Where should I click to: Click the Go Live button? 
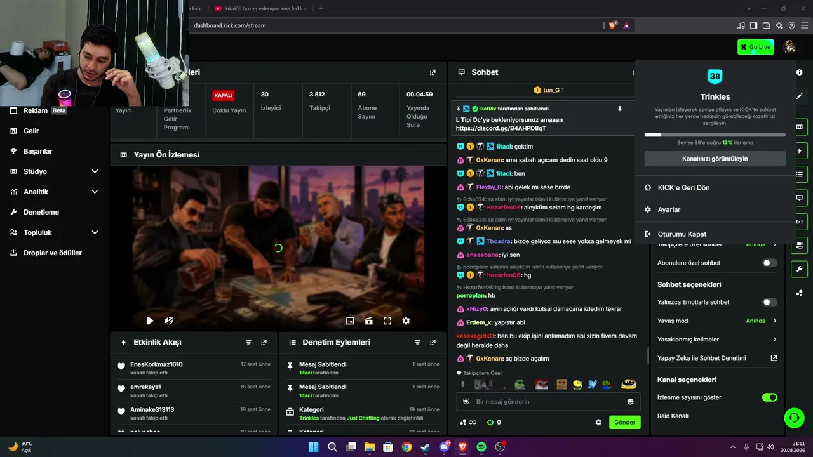click(756, 47)
